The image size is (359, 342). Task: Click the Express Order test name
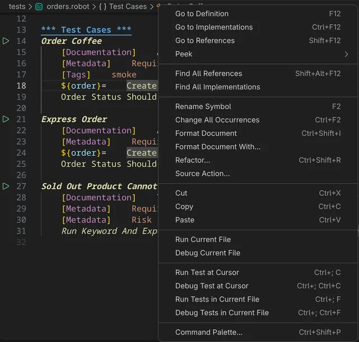coord(74,119)
